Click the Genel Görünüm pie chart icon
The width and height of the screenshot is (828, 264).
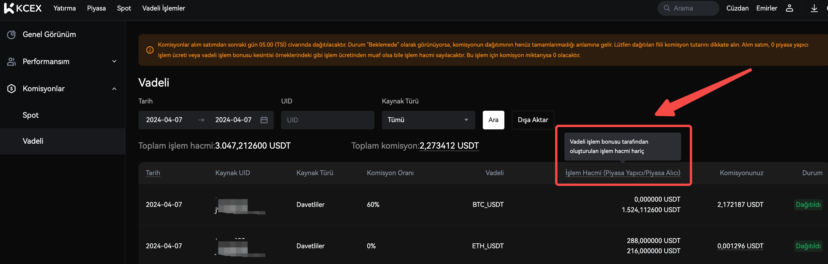click(12, 34)
